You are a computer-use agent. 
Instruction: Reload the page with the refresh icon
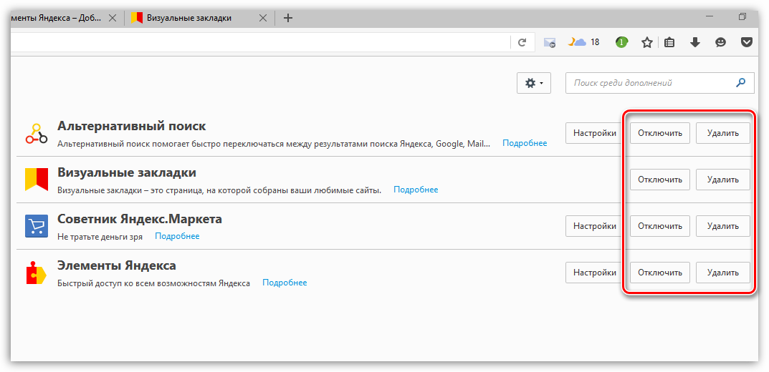pyautogui.click(x=522, y=43)
